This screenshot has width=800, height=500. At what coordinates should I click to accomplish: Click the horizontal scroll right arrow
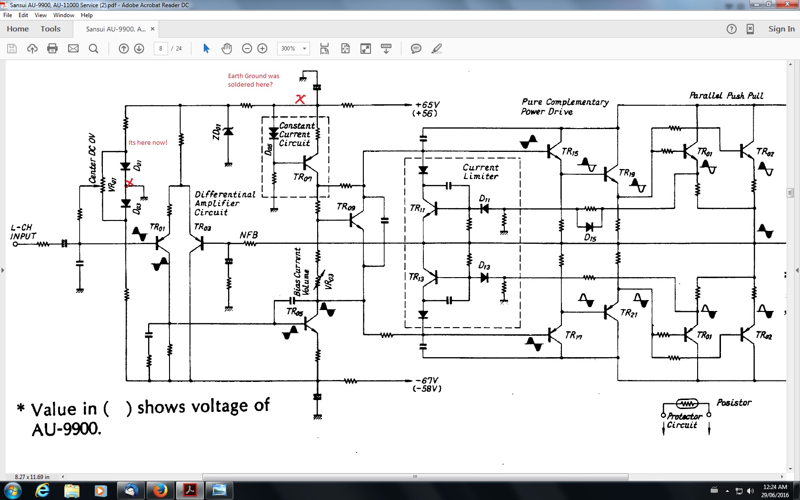coord(782,477)
